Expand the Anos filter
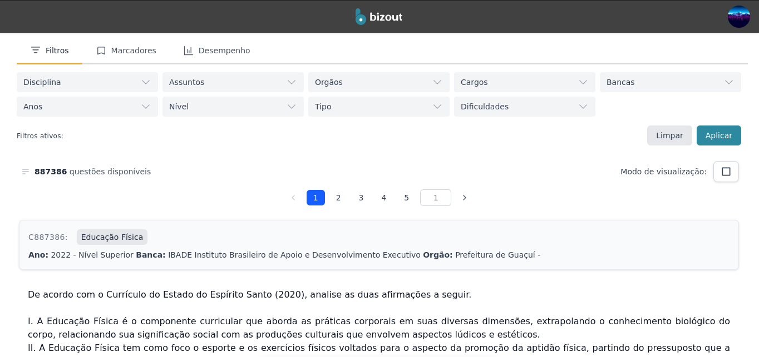Screen dimensions: 759x357 87,107
